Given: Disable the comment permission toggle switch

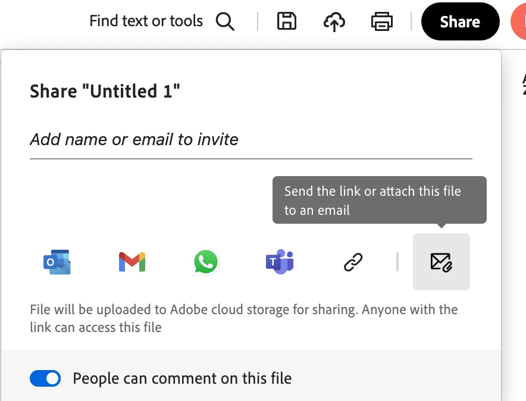Looking at the screenshot, I should [46, 378].
